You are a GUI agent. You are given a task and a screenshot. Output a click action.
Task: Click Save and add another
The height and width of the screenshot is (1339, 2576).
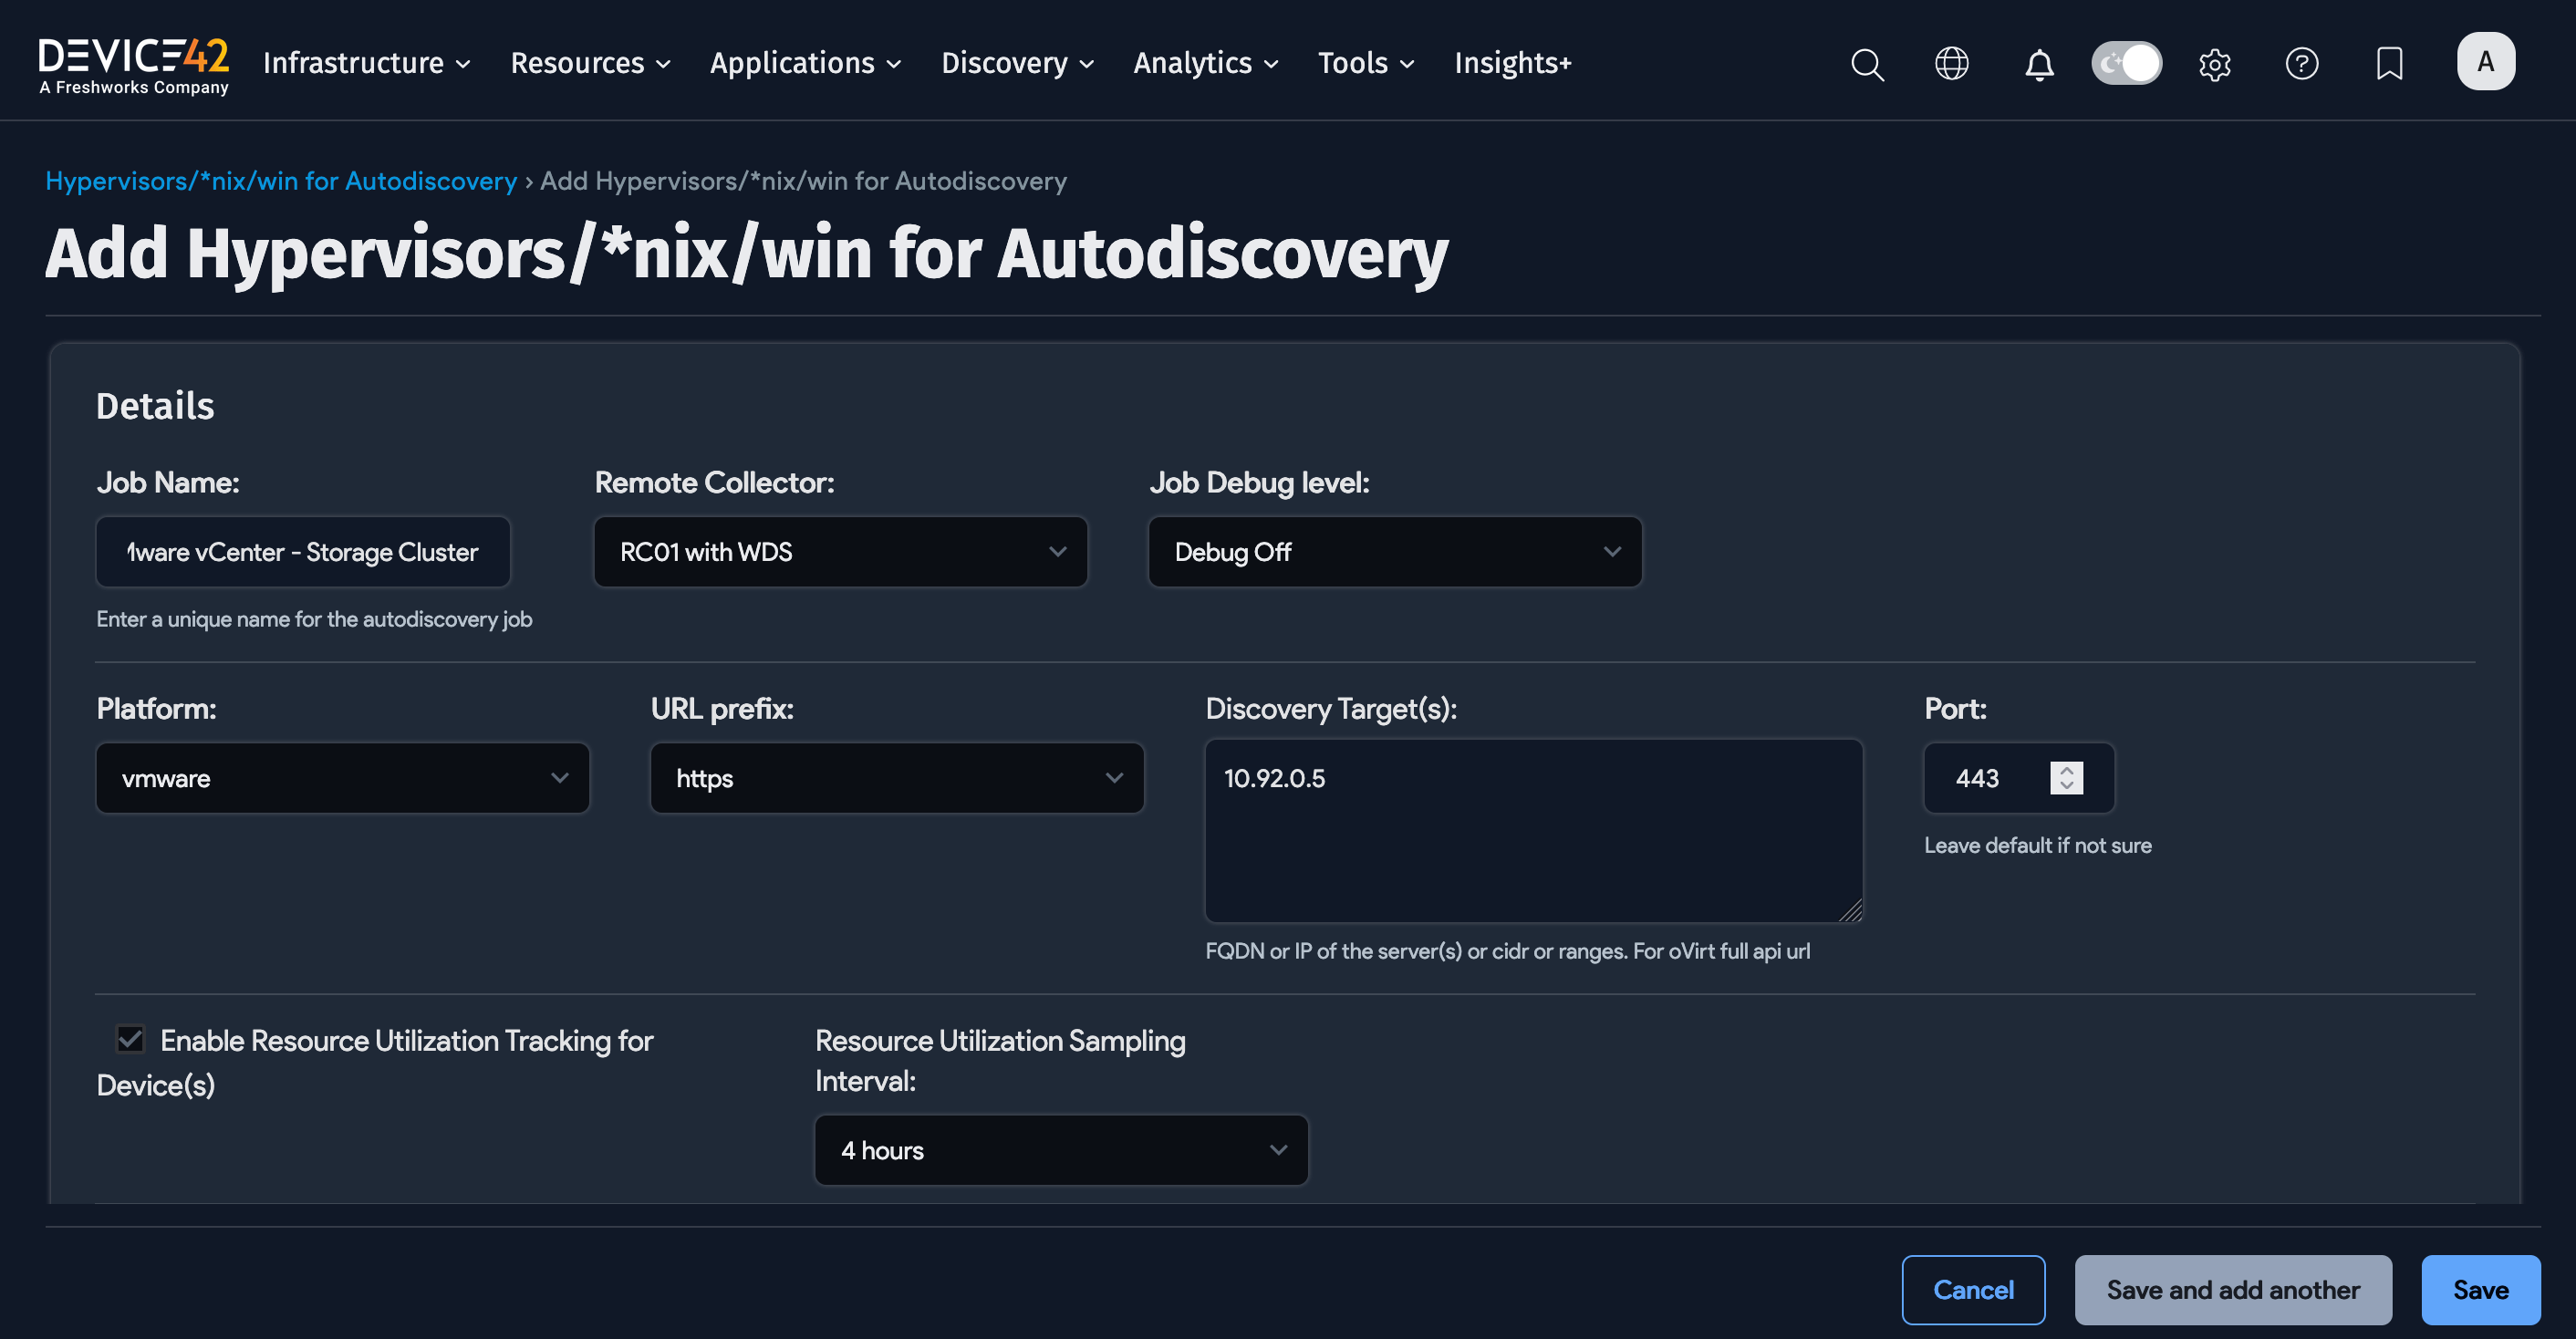click(x=2233, y=1289)
